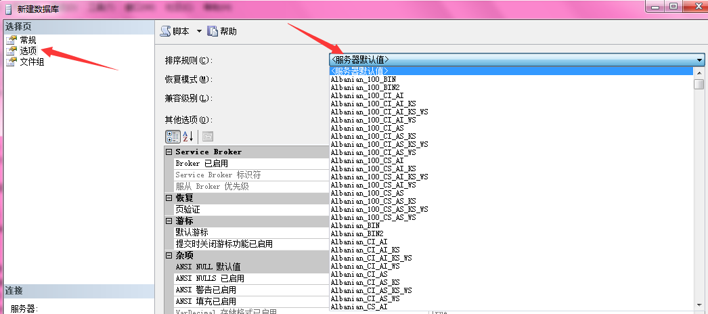Select the ANSI 填充已启用 row

[252, 301]
